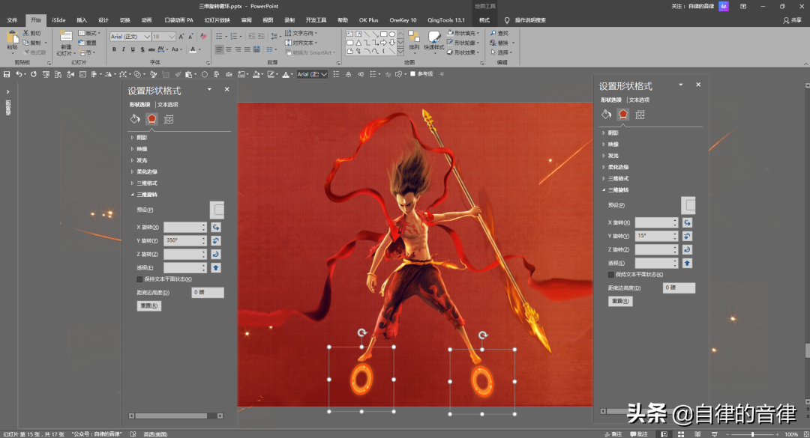Click the Arrange (排列) icon
The image size is (810, 438).
pos(414,37)
